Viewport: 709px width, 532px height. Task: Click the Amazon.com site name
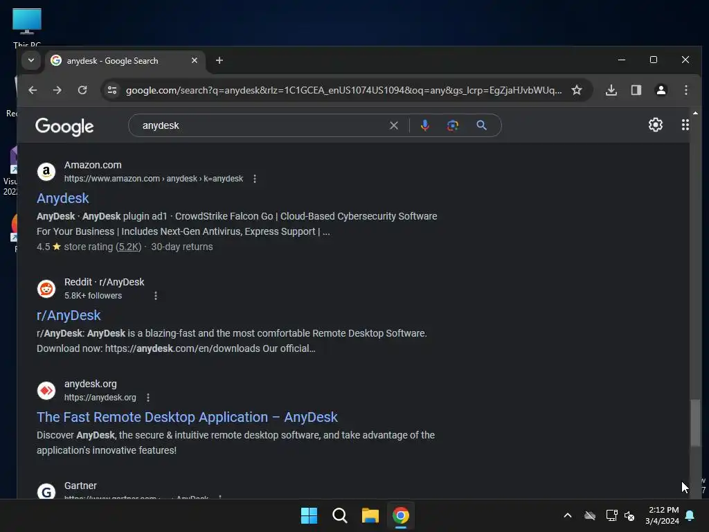click(x=93, y=165)
